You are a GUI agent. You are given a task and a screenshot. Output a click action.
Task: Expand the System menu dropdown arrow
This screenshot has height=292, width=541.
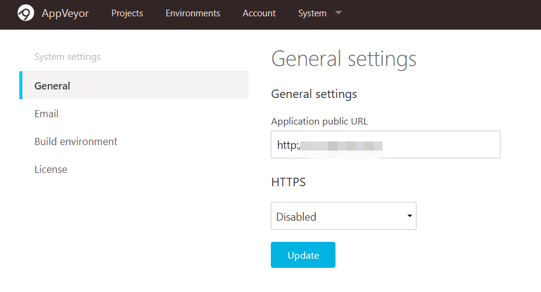[339, 12]
